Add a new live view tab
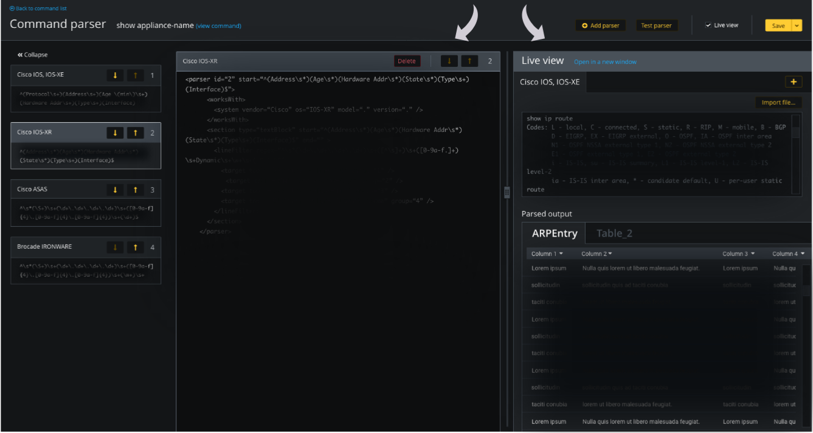The image size is (813, 433). coord(794,81)
